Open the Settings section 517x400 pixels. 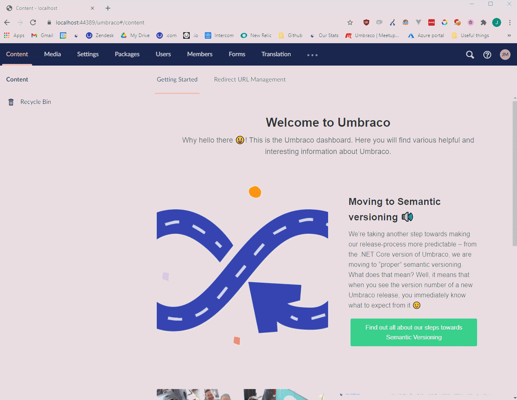pos(88,54)
